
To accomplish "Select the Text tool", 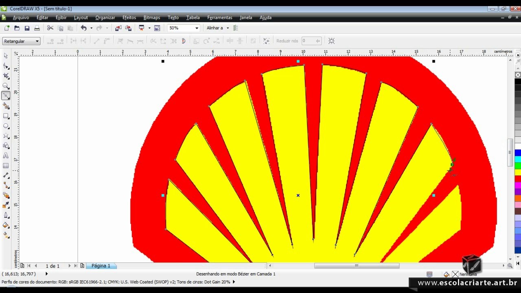I will coord(6,155).
